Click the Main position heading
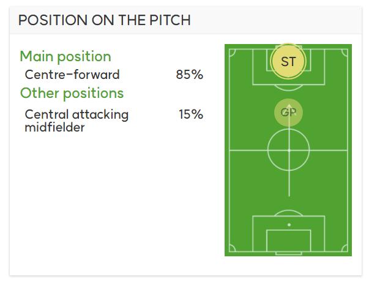 tap(65, 56)
